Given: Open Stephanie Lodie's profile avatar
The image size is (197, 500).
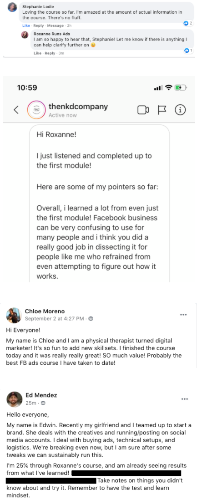Looking at the screenshot, I should coord(12,7).
